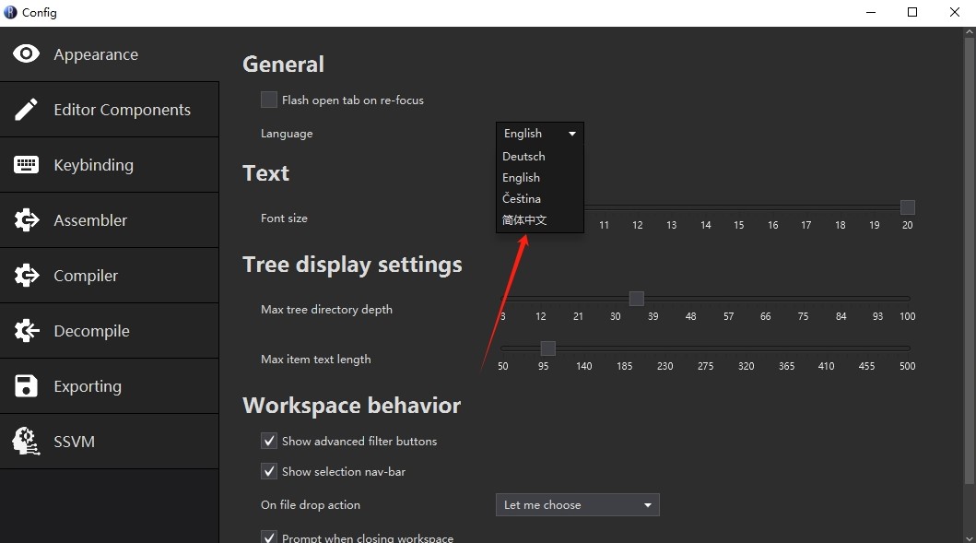This screenshot has height=543, width=976.
Task: Enable Flash open tab on re-focus
Action: point(269,100)
